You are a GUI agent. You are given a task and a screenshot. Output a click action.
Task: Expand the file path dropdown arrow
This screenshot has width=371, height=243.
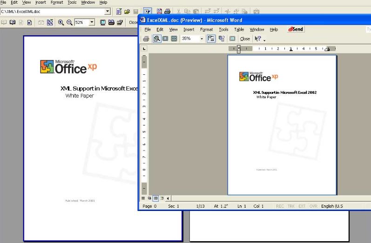pos(108,11)
